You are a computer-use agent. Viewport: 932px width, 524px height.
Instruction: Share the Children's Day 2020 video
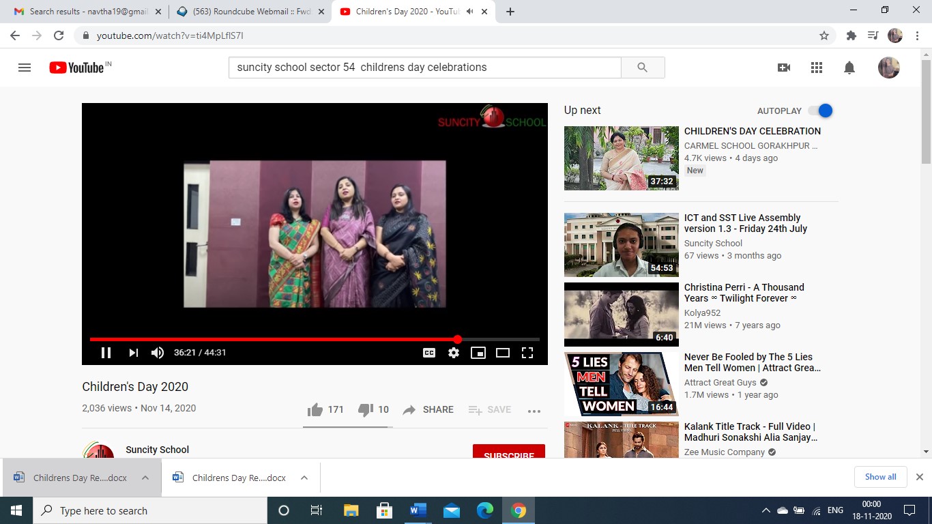[x=428, y=409]
